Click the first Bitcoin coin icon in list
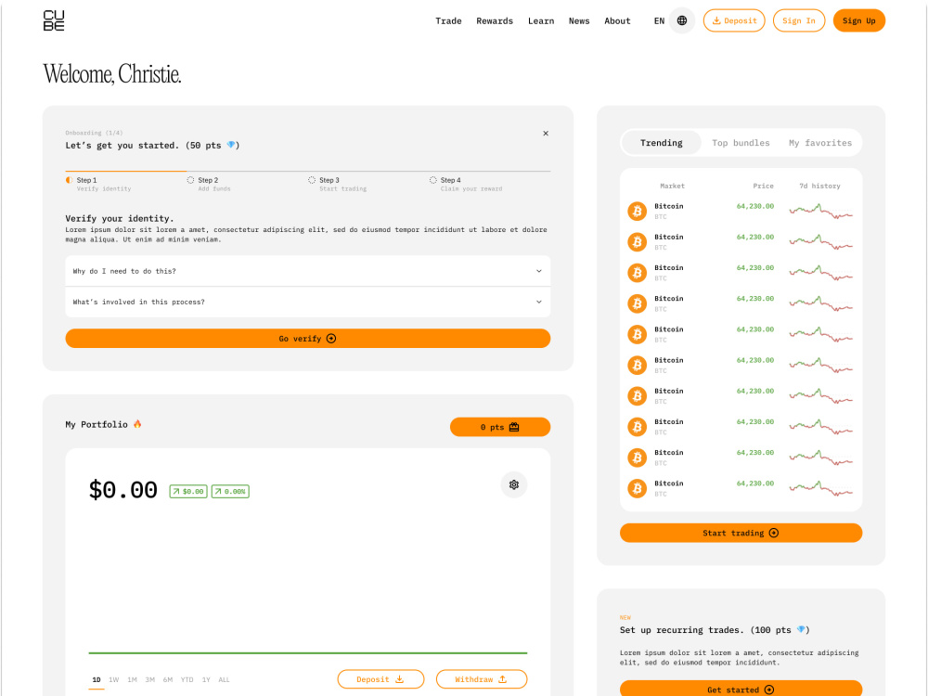 click(637, 212)
